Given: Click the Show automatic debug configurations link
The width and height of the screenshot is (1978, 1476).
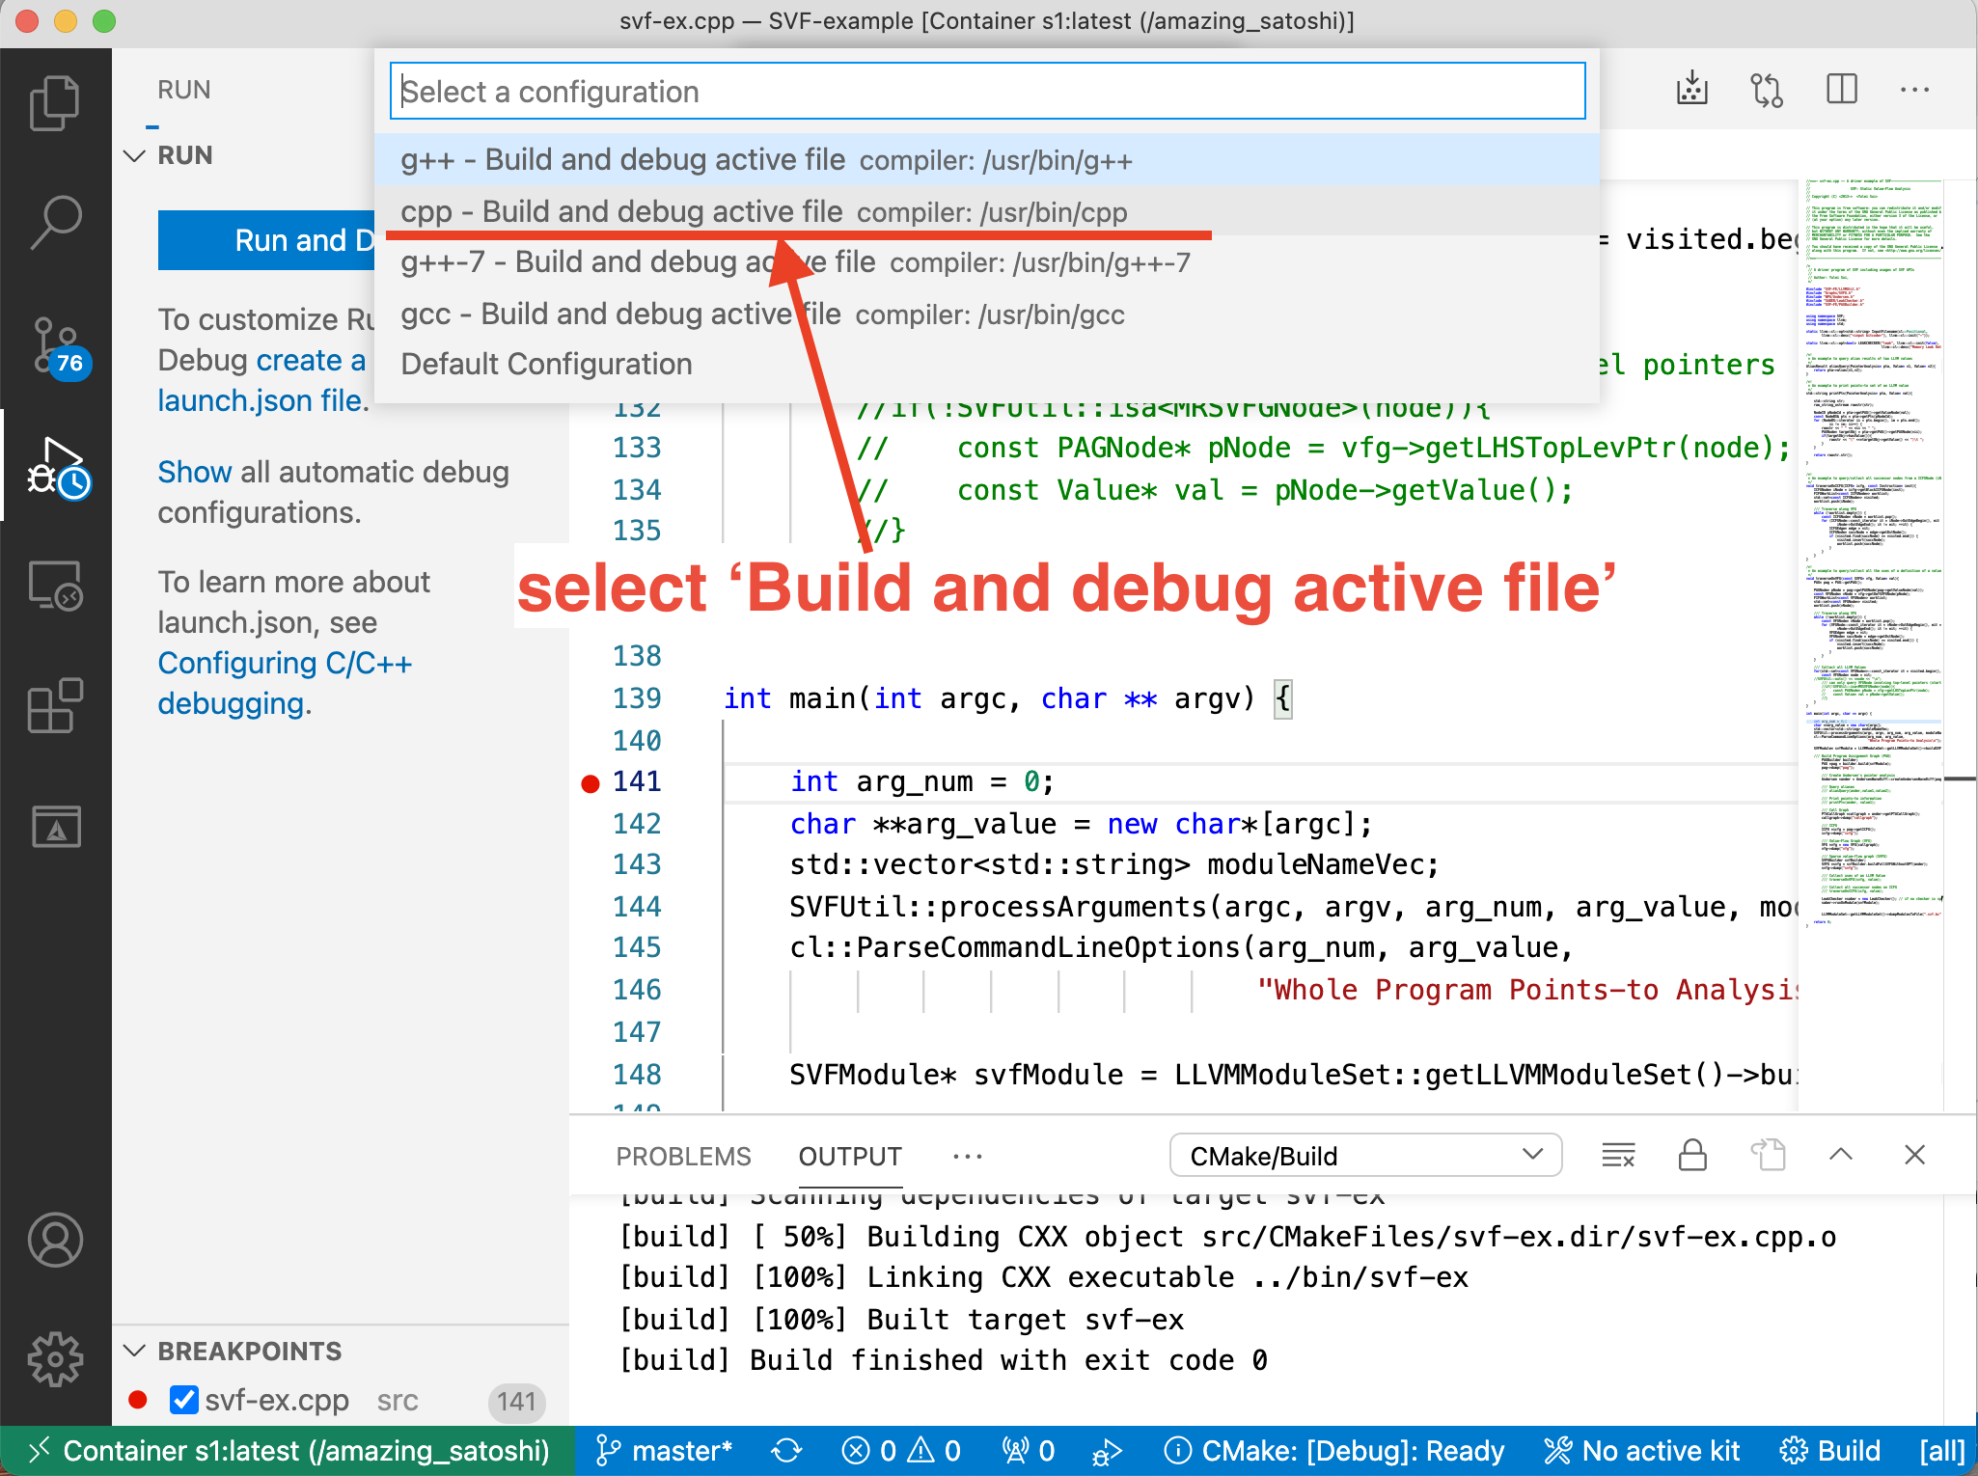Looking at the screenshot, I should click(x=195, y=472).
